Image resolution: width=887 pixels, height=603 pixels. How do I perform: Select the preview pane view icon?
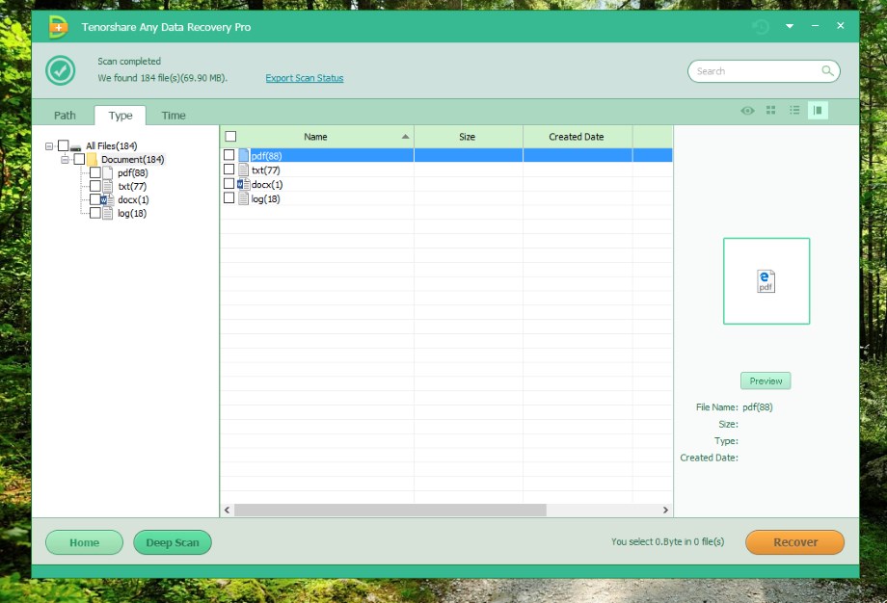(818, 111)
